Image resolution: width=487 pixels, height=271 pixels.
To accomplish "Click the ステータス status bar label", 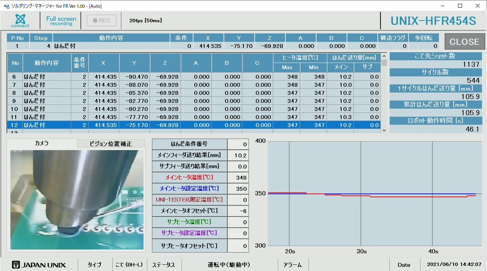I will pyautogui.click(x=163, y=265).
